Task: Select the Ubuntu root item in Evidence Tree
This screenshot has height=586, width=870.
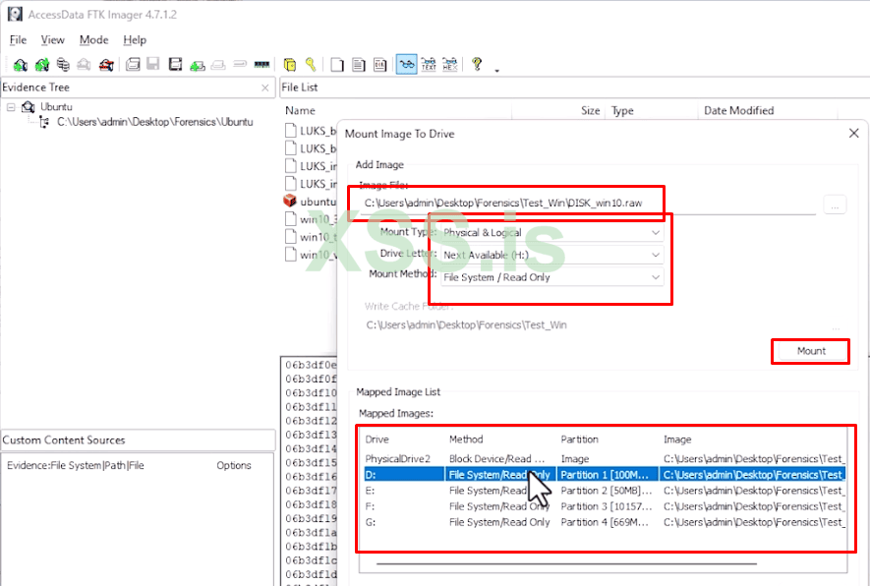Action: [56, 106]
